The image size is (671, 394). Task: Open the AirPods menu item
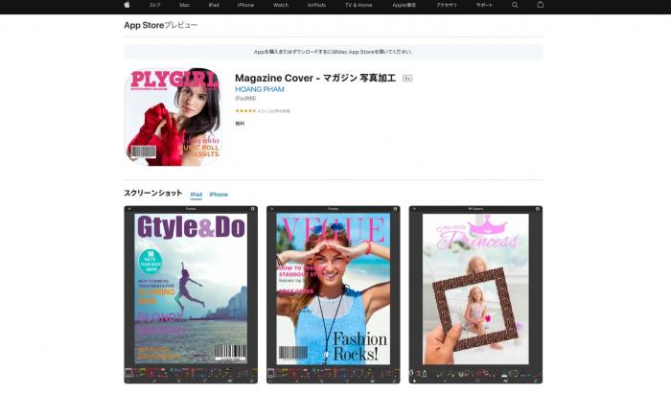point(316,5)
